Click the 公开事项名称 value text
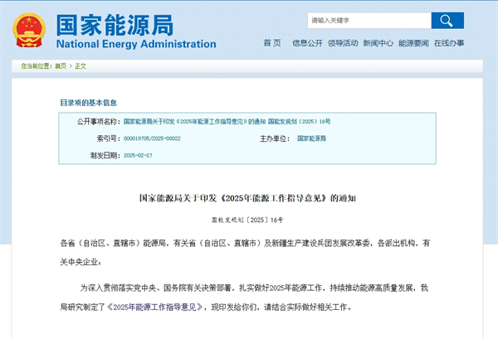The height and width of the screenshot is (339, 498). (x=227, y=122)
